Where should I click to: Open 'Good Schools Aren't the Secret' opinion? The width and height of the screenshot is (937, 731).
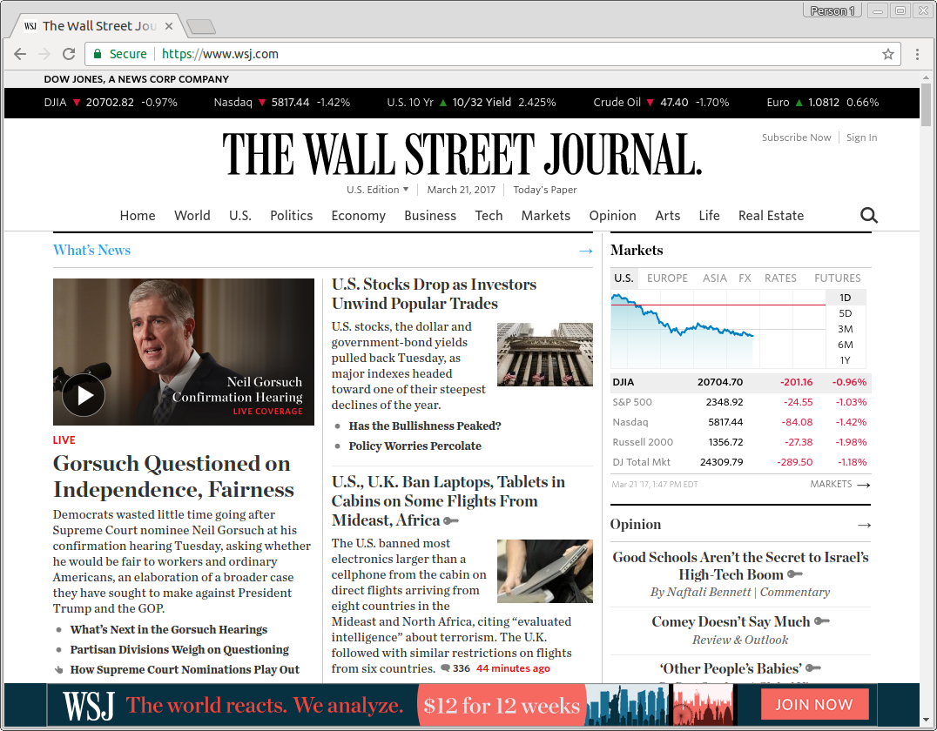[x=740, y=566]
